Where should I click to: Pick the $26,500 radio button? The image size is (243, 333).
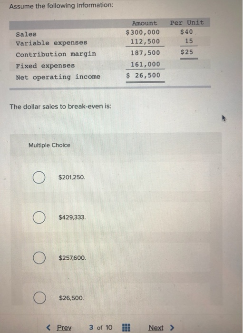[39, 298]
